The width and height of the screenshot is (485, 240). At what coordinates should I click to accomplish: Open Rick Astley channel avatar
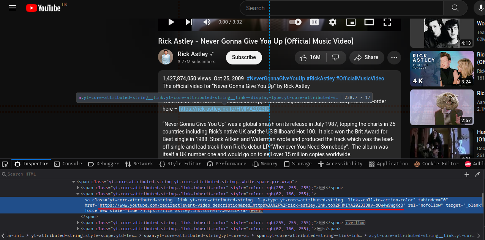coord(166,57)
